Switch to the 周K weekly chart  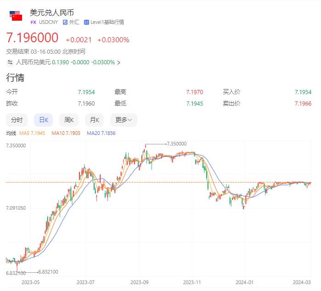point(69,120)
